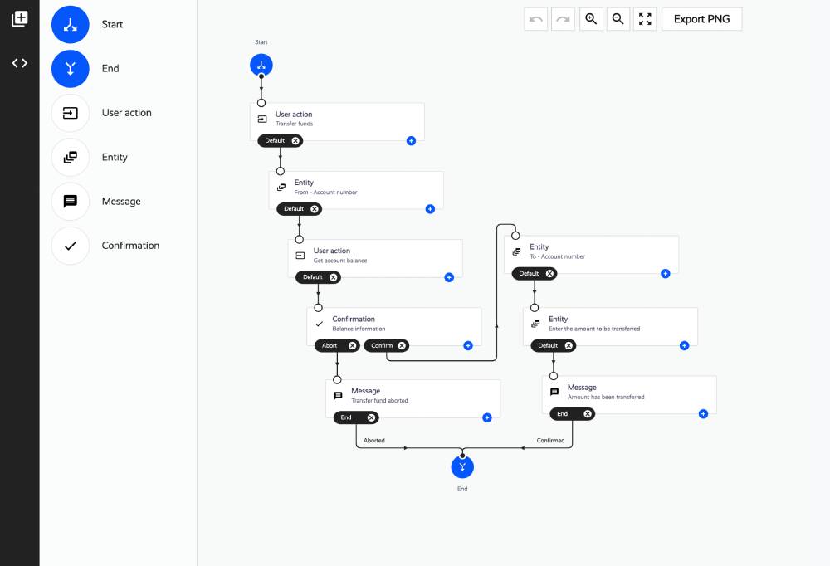Open the code view icon in dark sidebar
The width and height of the screenshot is (830, 566).
click(20, 62)
